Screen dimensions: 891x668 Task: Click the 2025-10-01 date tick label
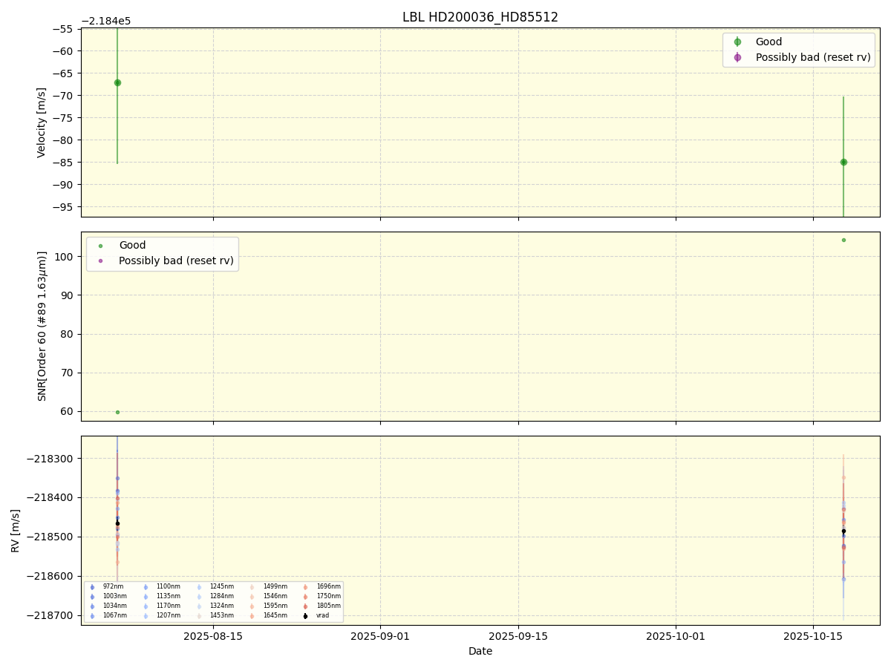pyautogui.click(x=676, y=636)
